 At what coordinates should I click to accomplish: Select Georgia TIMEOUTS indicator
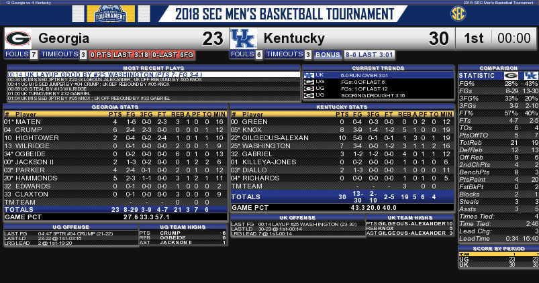point(63,54)
